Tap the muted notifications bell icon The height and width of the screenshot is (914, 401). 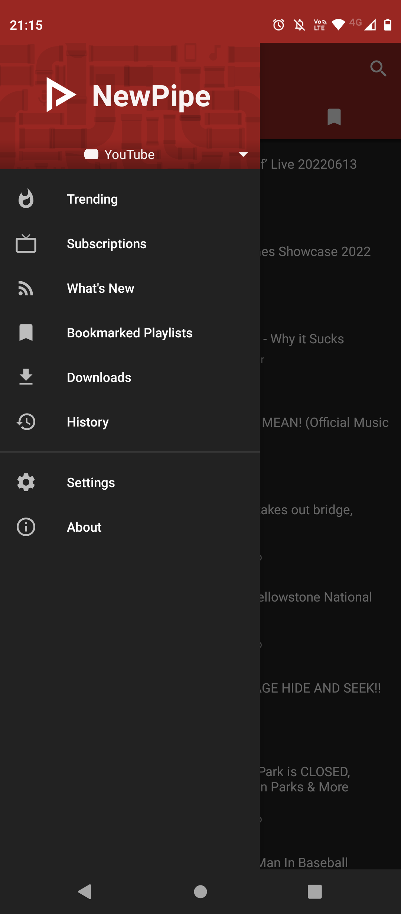299,25
